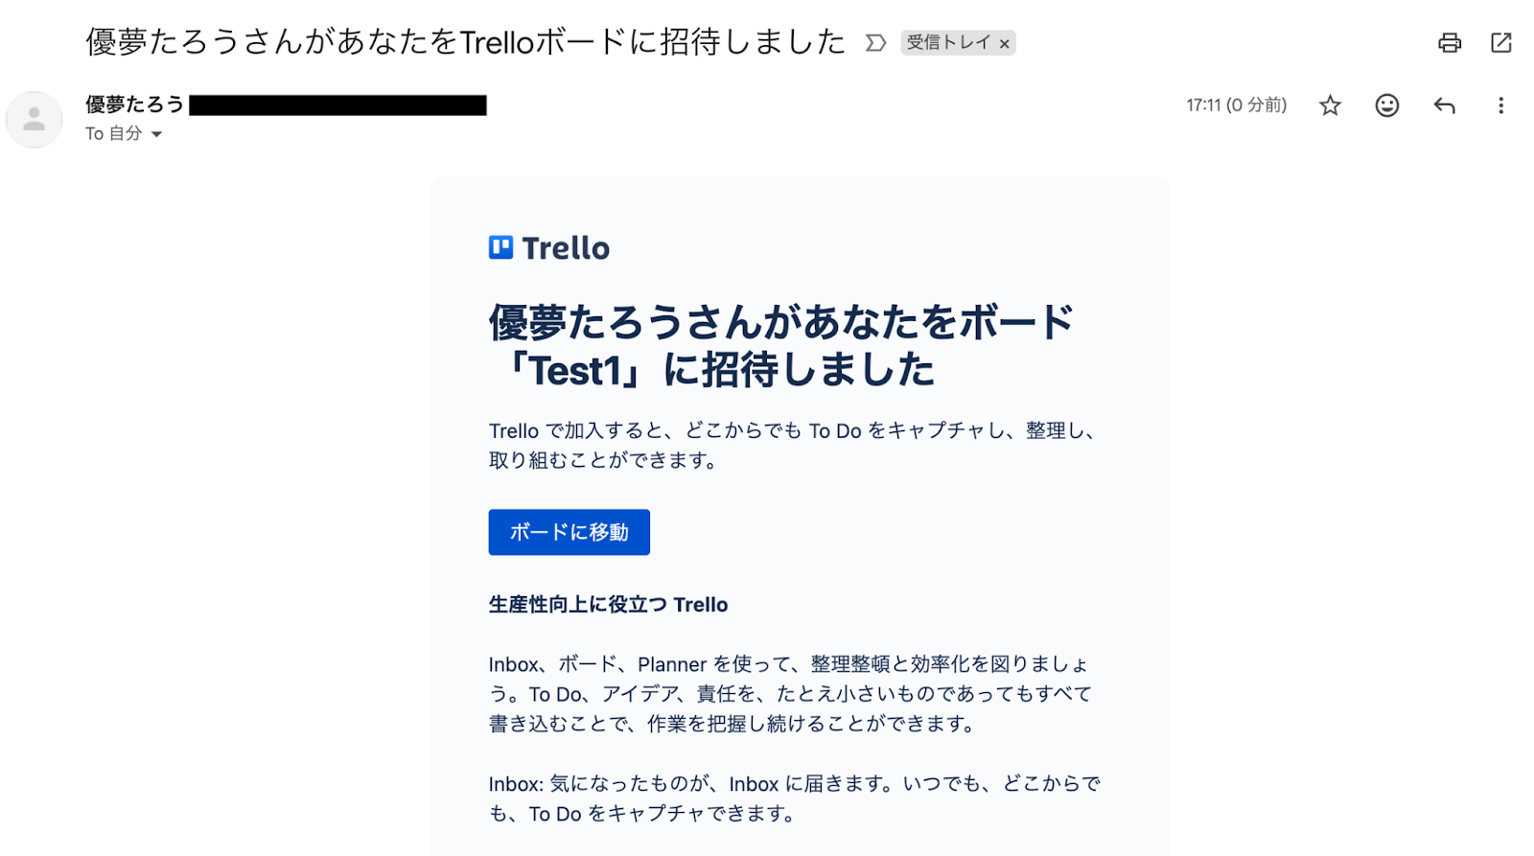Click the redacted sender email address
Screen dimensions: 1534x856
point(337,105)
